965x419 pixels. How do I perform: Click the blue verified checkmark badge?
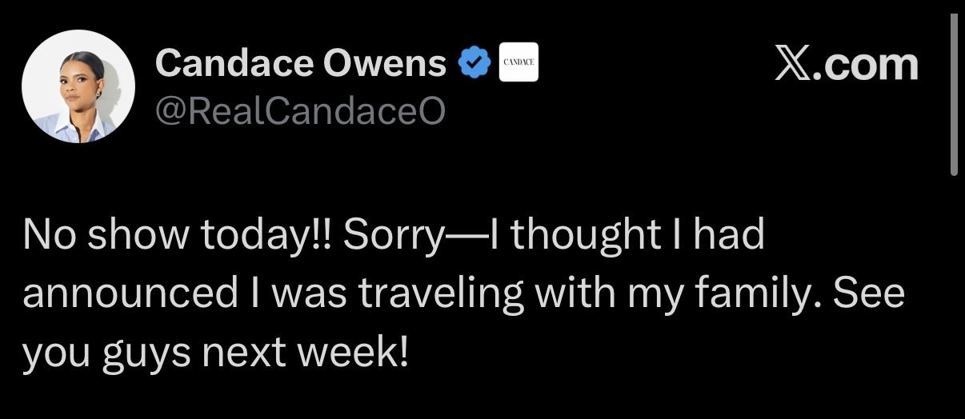[474, 64]
